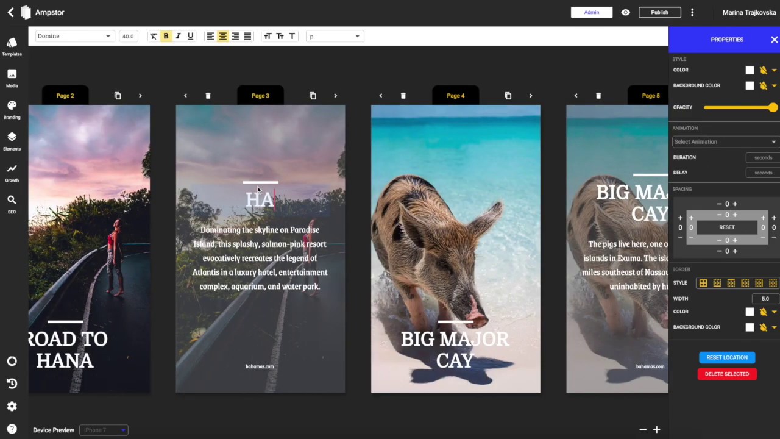The height and width of the screenshot is (439, 780).
Task: Expand border Background Color dropdown arrow
Action: [774, 327]
